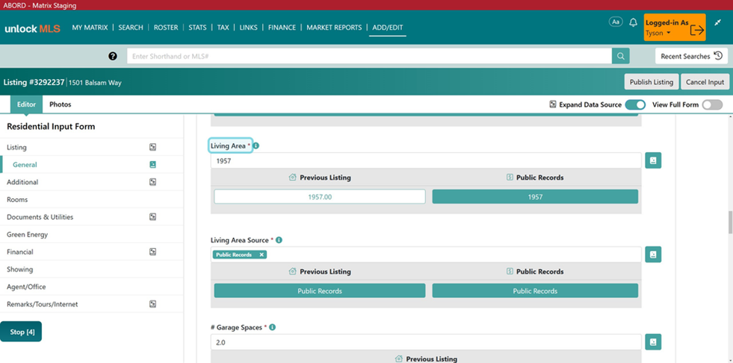The height and width of the screenshot is (363, 733).
Task: Click the icon next to Documents & Utilities
Action: point(152,217)
